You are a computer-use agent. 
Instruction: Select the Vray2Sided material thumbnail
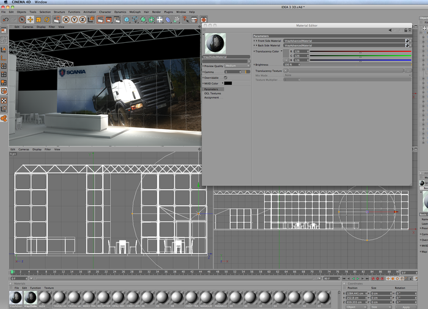31,297
